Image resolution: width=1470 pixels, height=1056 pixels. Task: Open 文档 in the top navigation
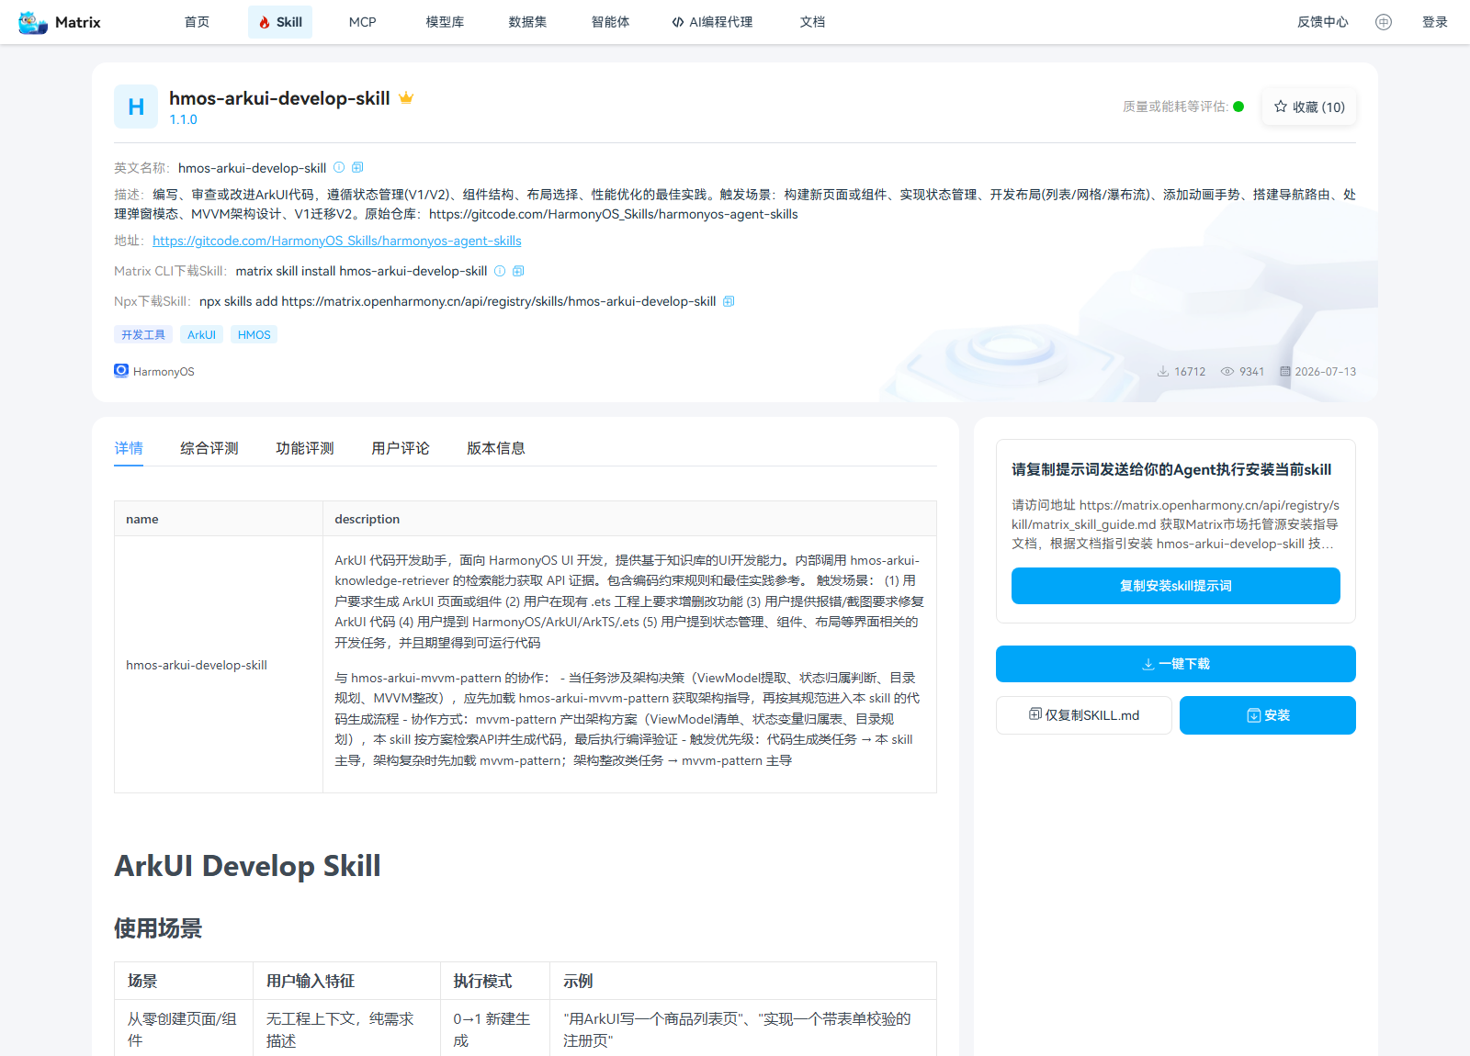[812, 22]
